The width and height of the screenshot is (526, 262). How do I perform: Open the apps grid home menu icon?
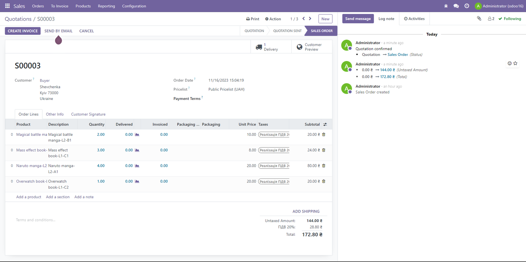7,6
